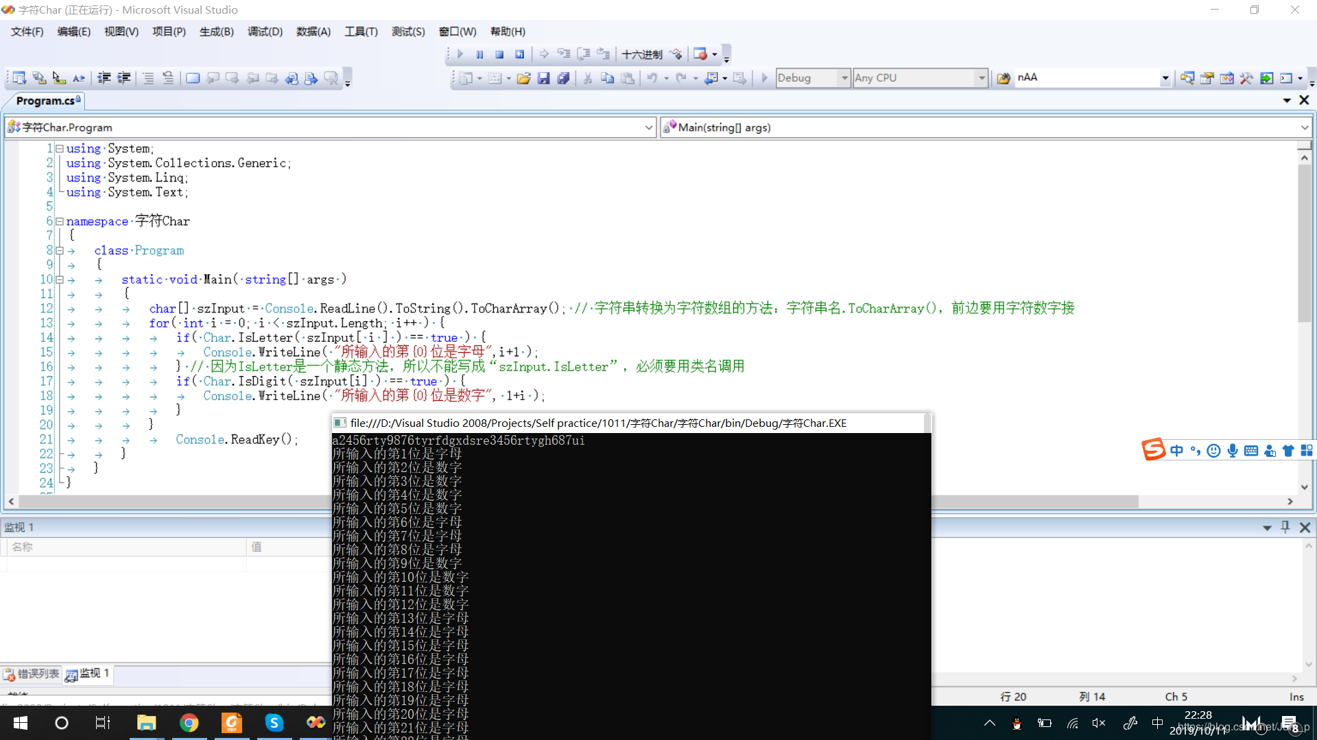Click the Restart debugging icon
The image size is (1317, 740).
pyautogui.click(x=519, y=54)
